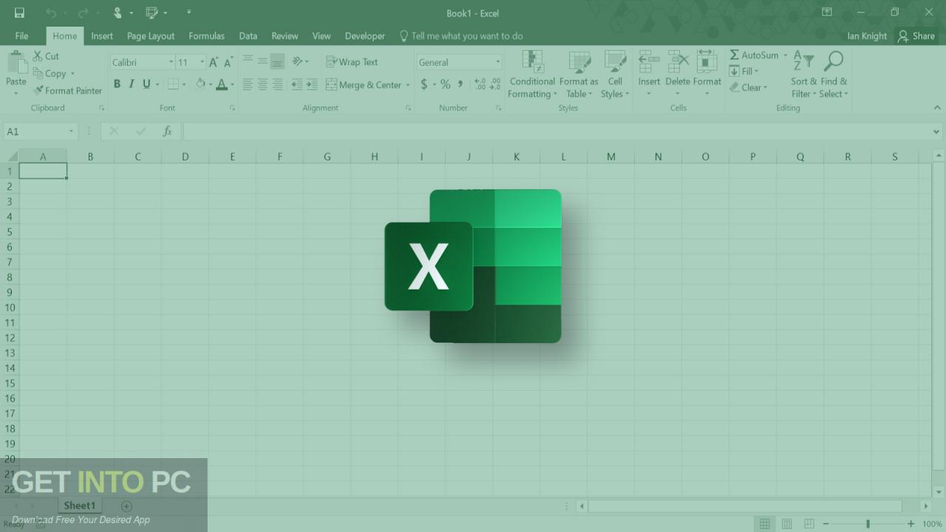Align text to top
The height and width of the screenshot is (532, 946).
click(x=248, y=61)
